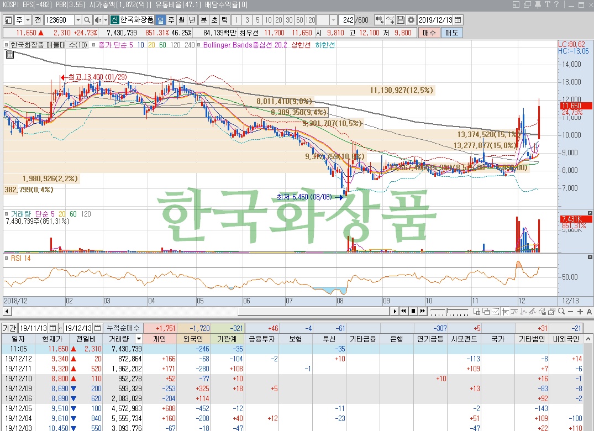This screenshot has width=594, height=431.
Task: Select the 120 interval preset button
Action: point(310,20)
